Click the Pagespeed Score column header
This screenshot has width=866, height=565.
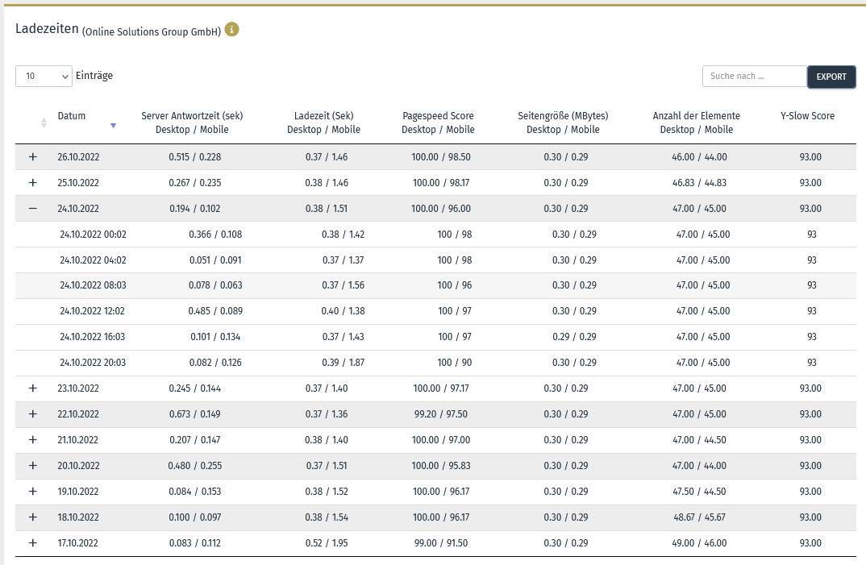coord(438,123)
